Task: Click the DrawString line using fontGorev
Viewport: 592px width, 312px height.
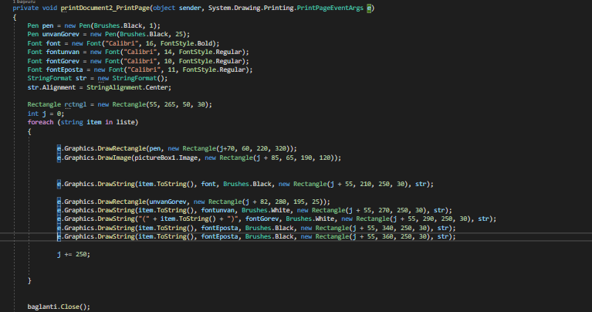Action: [x=277, y=219]
